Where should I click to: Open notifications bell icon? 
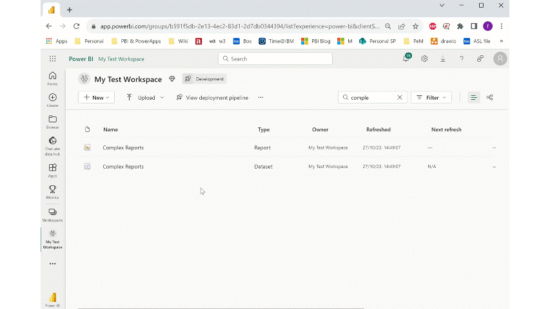pos(406,59)
